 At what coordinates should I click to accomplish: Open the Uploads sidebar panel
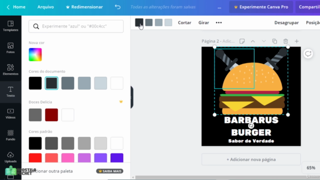pos(10,157)
